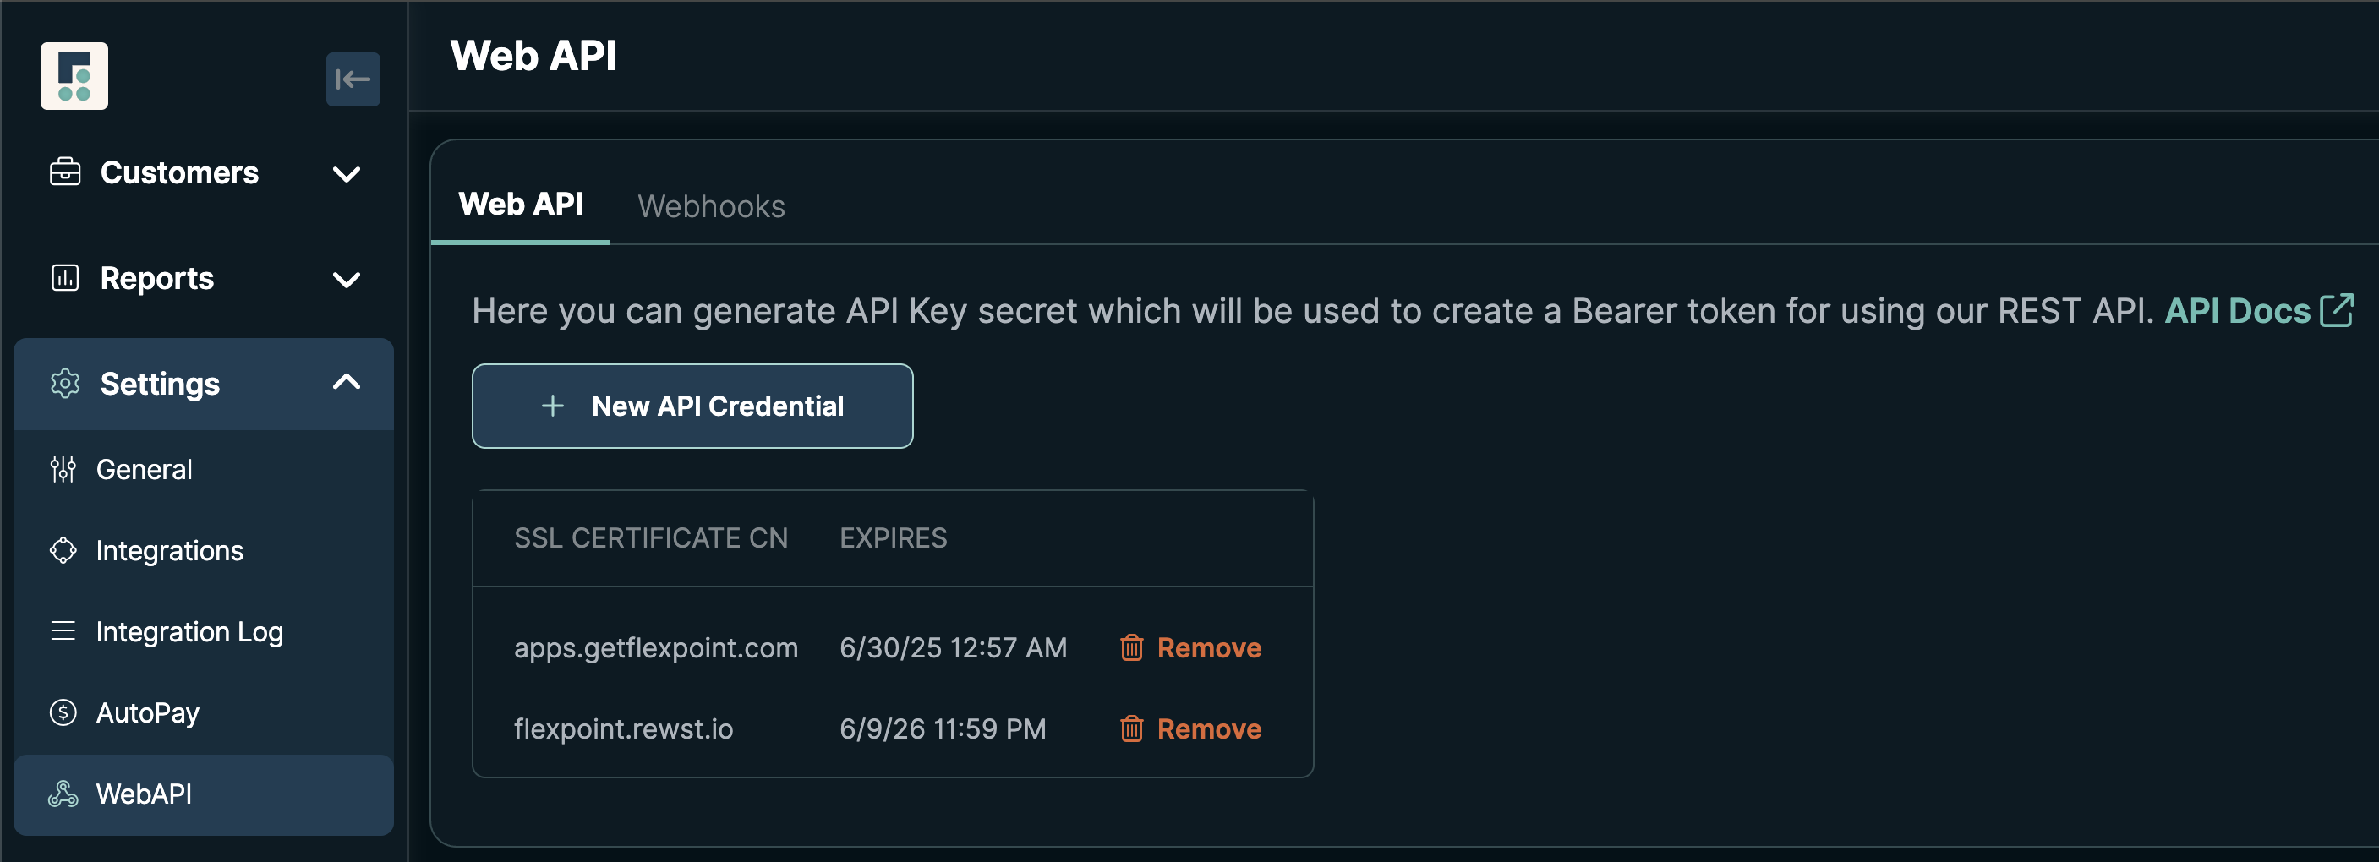Click the trash icon for apps.getflexpoint.com
This screenshot has height=862, width=2379.
pos(1131,648)
